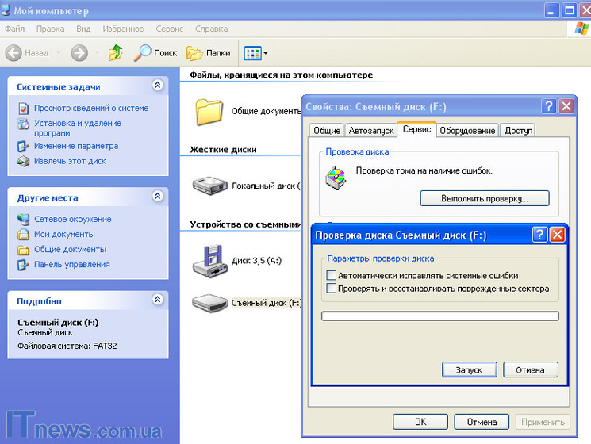Click the disk check progress bar
This screenshot has width=591, height=444.
pos(439,316)
